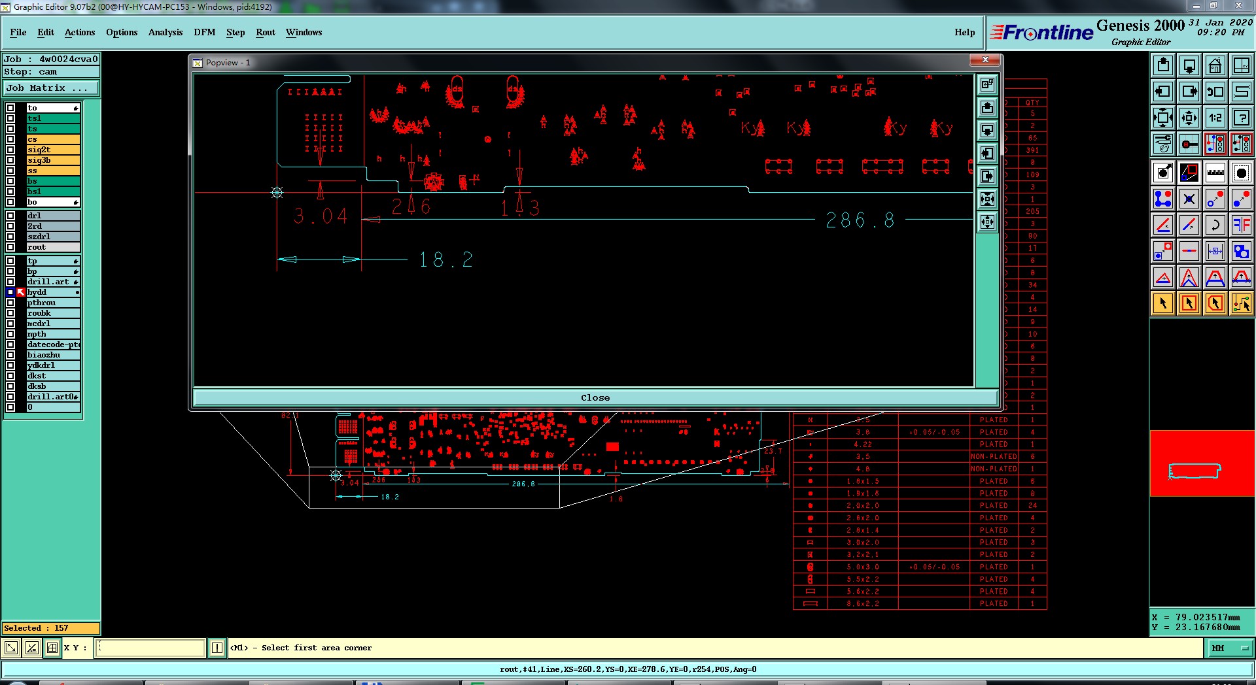
Task: Select the X delete feature tool icon
Action: (x=1189, y=199)
